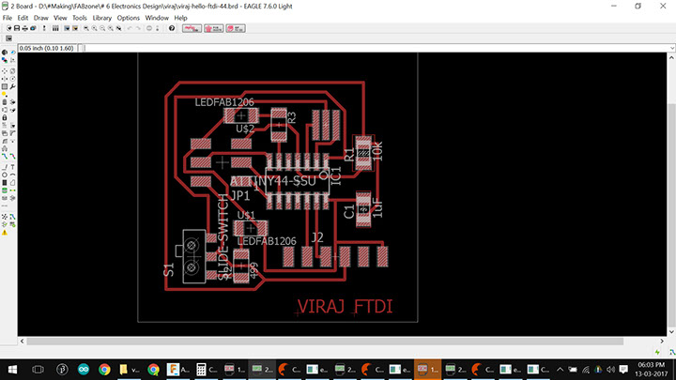This screenshot has height=380, width=676.
Task: Select the Arc tool
Action: (12, 175)
